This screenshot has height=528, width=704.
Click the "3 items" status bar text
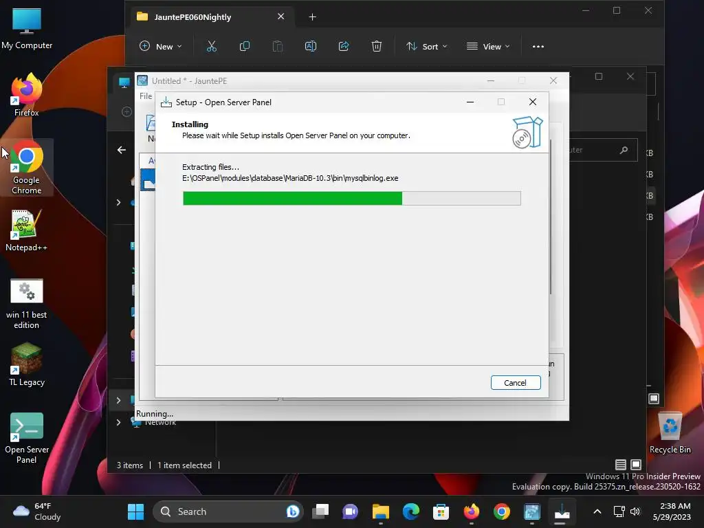coord(130,465)
